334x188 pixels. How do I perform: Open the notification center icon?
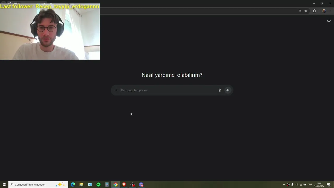pyautogui.click(x=329, y=185)
